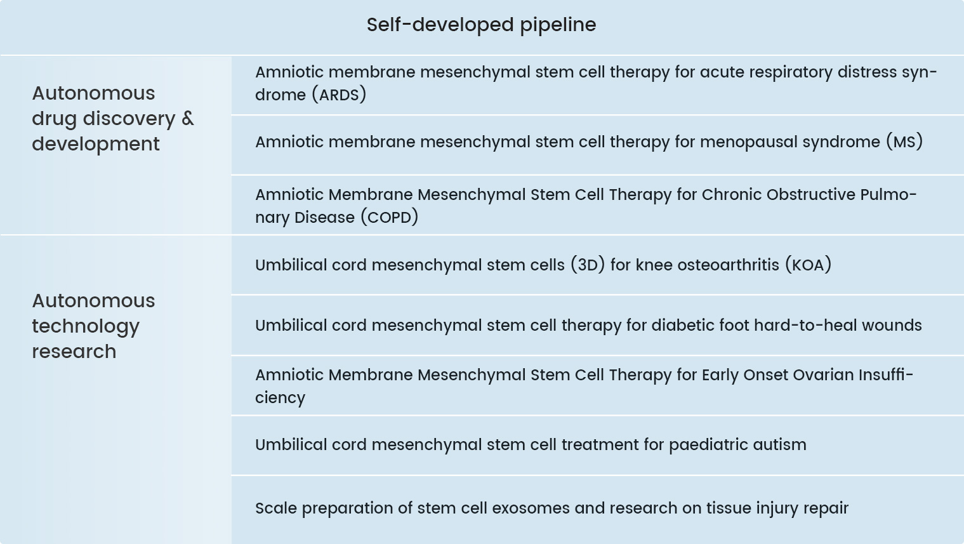This screenshot has width=964, height=544.
Task: Select the 'Autonomous technology research' category cell
Action: (x=116, y=390)
